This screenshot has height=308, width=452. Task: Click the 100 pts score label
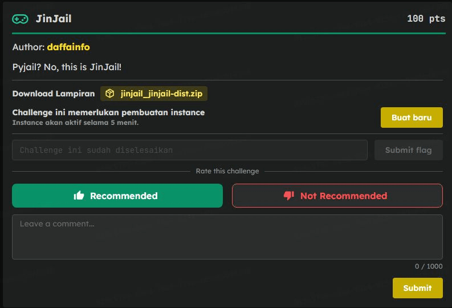click(x=426, y=19)
